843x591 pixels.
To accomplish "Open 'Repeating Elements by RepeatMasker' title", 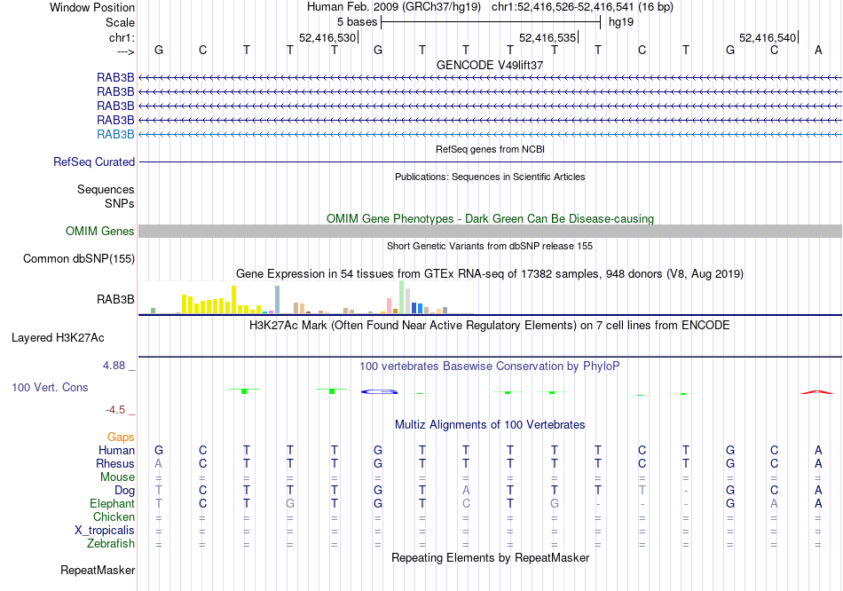I will tap(490, 557).
